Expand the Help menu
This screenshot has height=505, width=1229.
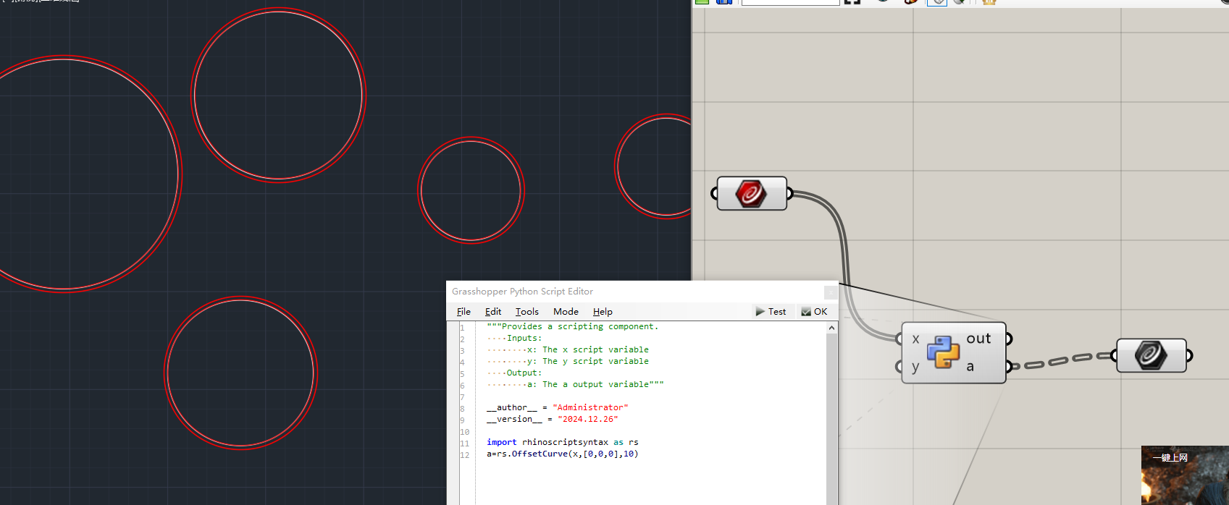[603, 312]
